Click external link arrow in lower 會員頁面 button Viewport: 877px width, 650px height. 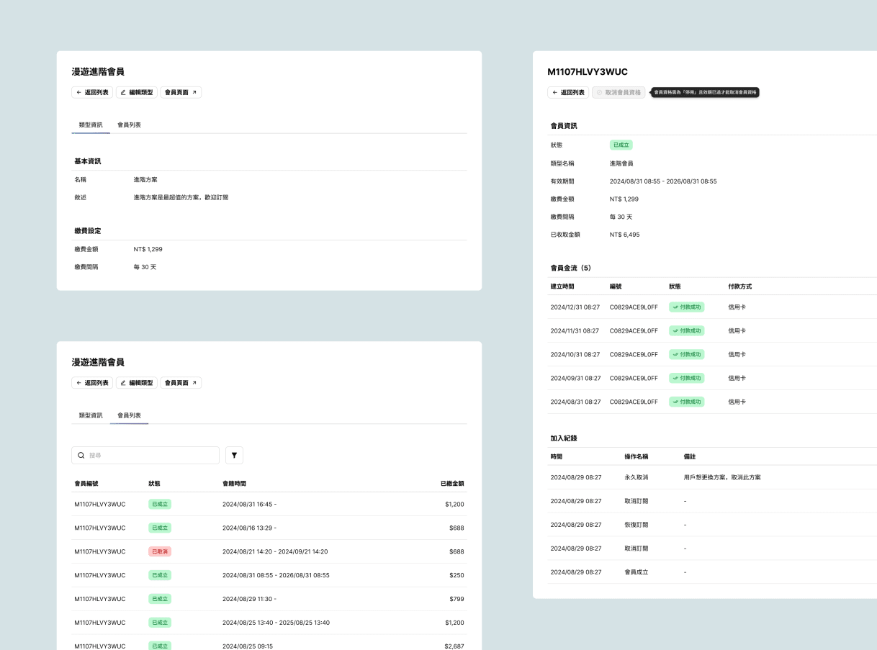pyautogui.click(x=195, y=382)
